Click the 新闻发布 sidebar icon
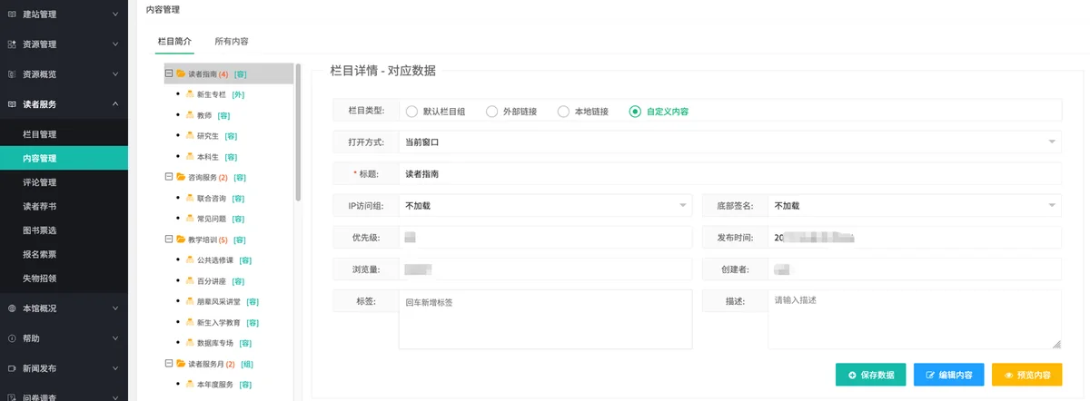 (x=12, y=368)
